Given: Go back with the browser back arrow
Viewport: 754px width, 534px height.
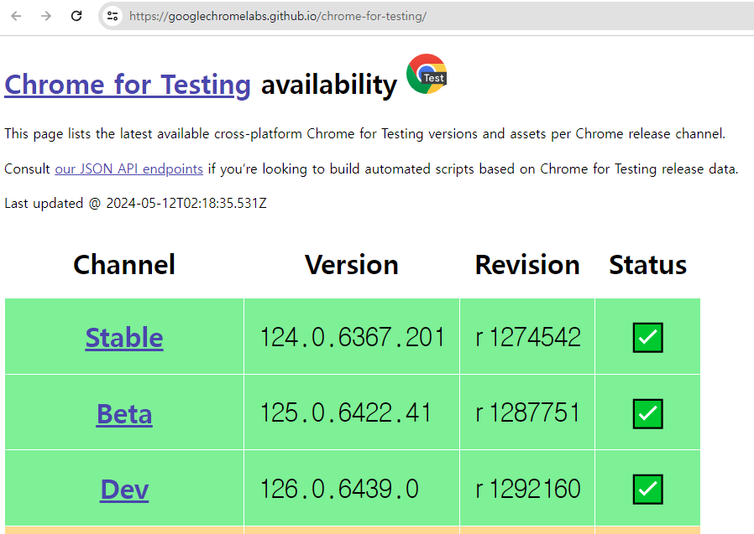Looking at the screenshot, I should point(16,16).
